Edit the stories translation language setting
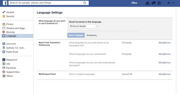 [165, 43]
